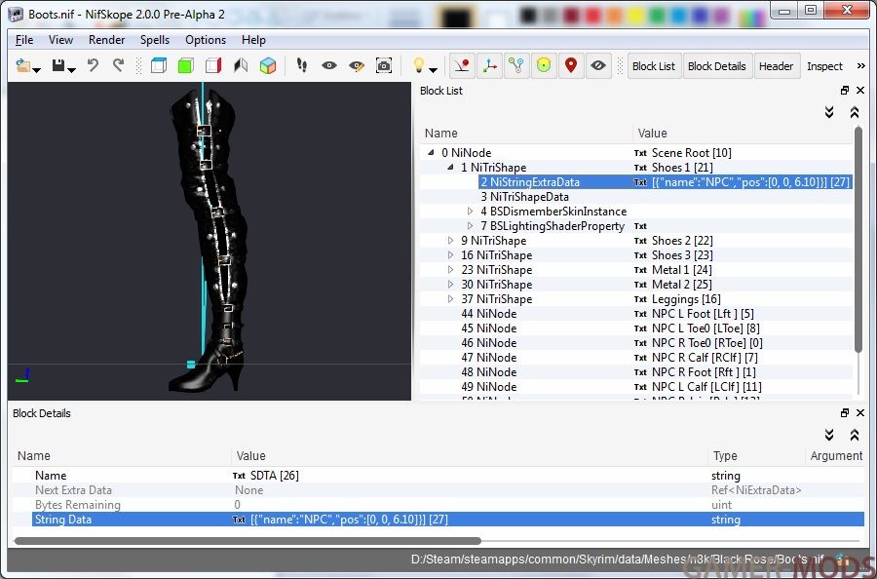Expand the 30 NiTriShape row
The width and height of the screenshot is (877, 579).
[451, 285]
